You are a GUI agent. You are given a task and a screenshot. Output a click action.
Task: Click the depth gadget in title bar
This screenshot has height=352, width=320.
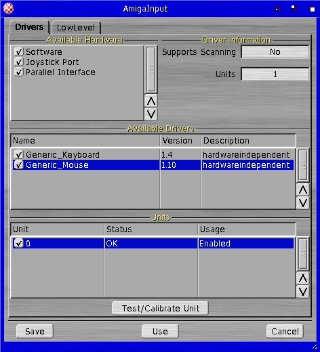pyautogui.click(x=312, y=9)
